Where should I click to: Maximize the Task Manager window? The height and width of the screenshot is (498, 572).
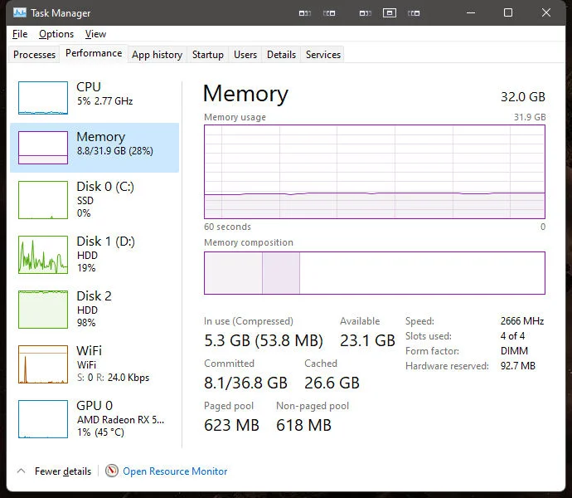click(x=508, y=12)
